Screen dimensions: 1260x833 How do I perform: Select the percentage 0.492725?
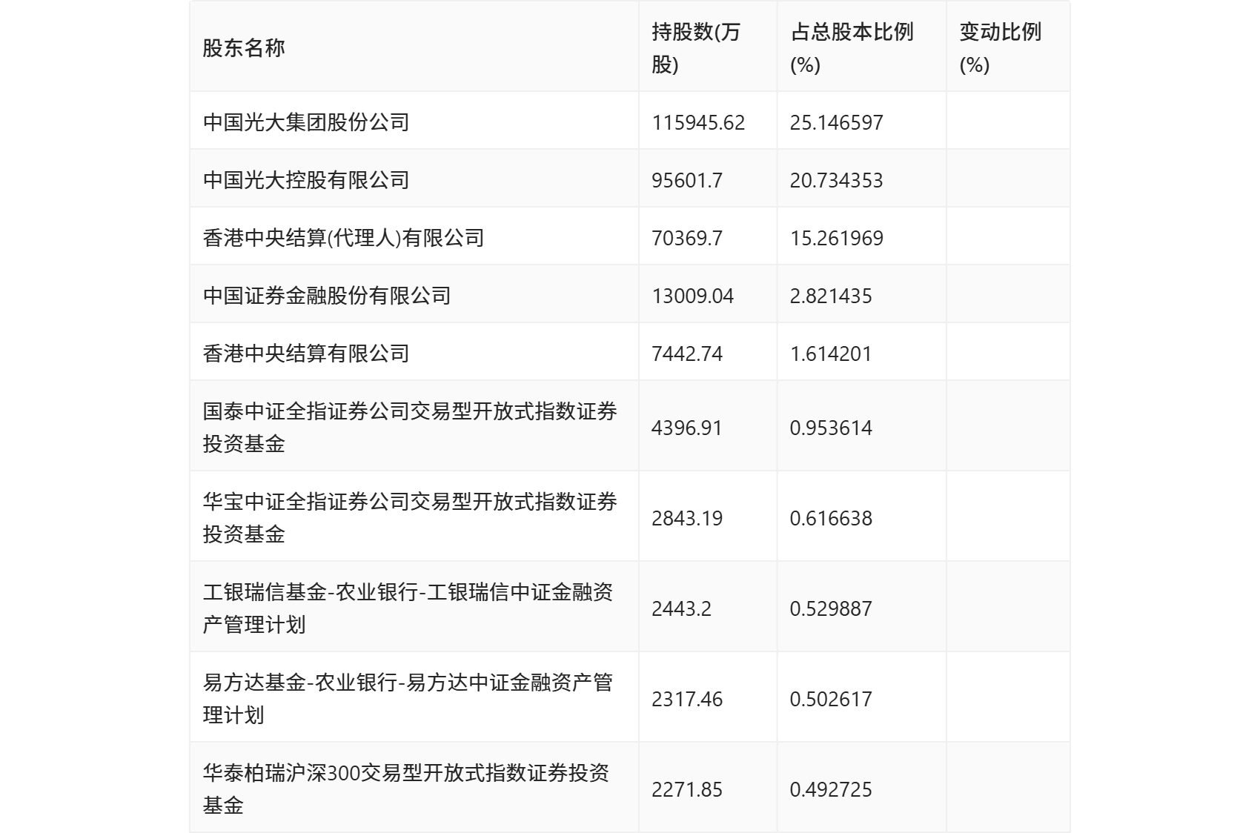(831, 789)
